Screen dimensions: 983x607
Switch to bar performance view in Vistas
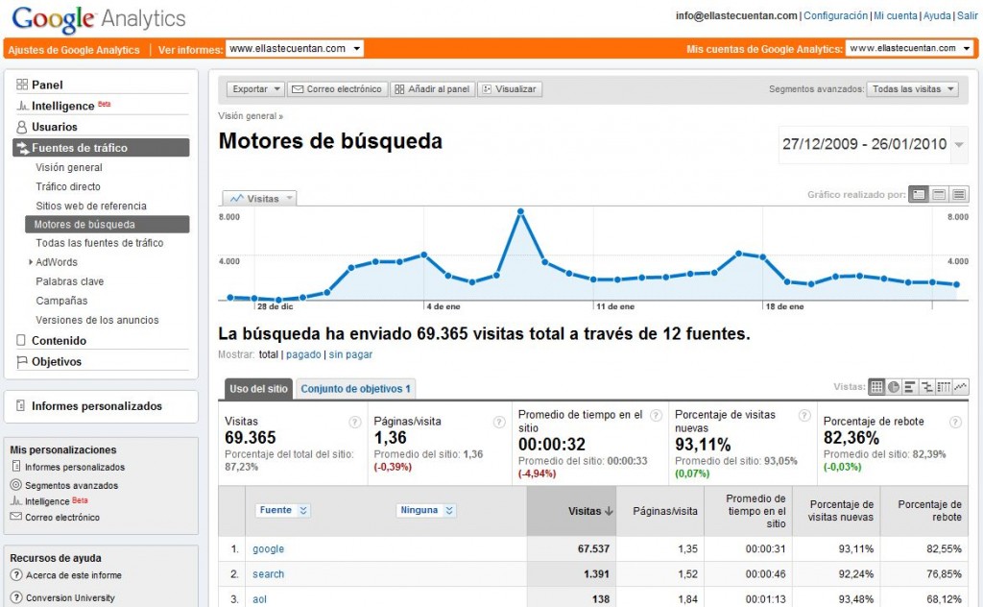pos(910,387)
